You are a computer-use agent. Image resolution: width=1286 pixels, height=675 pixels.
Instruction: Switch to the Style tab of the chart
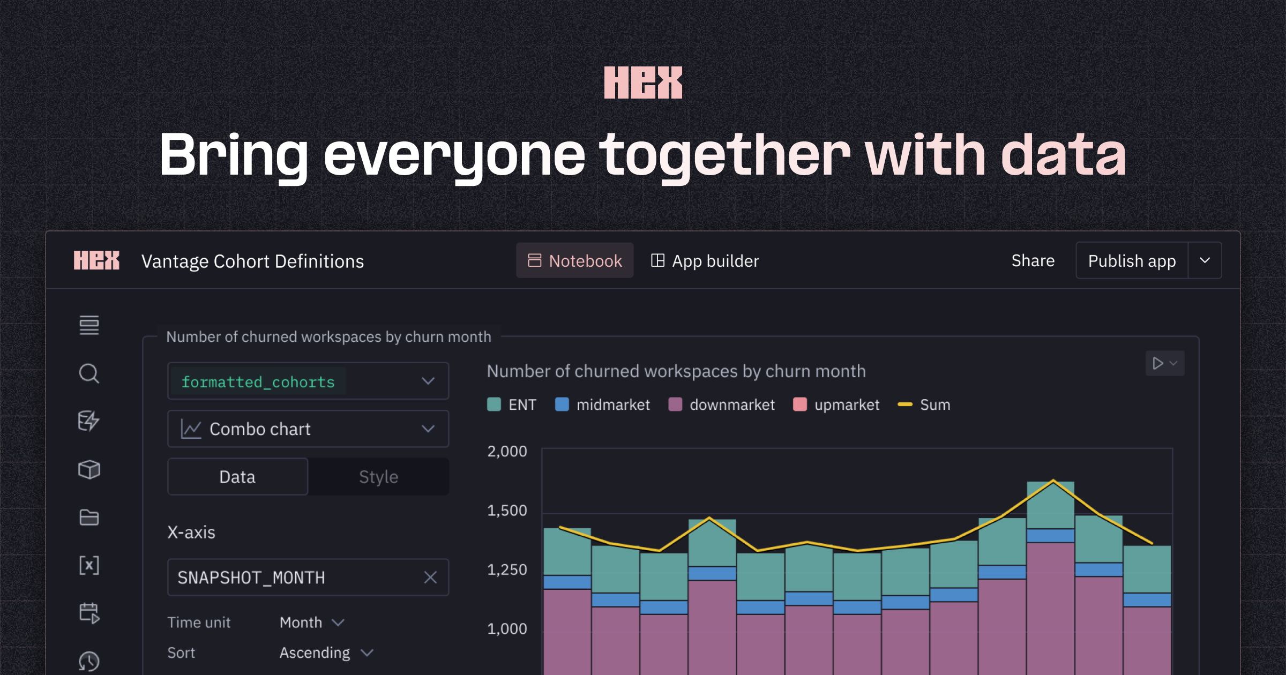(378, 476)
